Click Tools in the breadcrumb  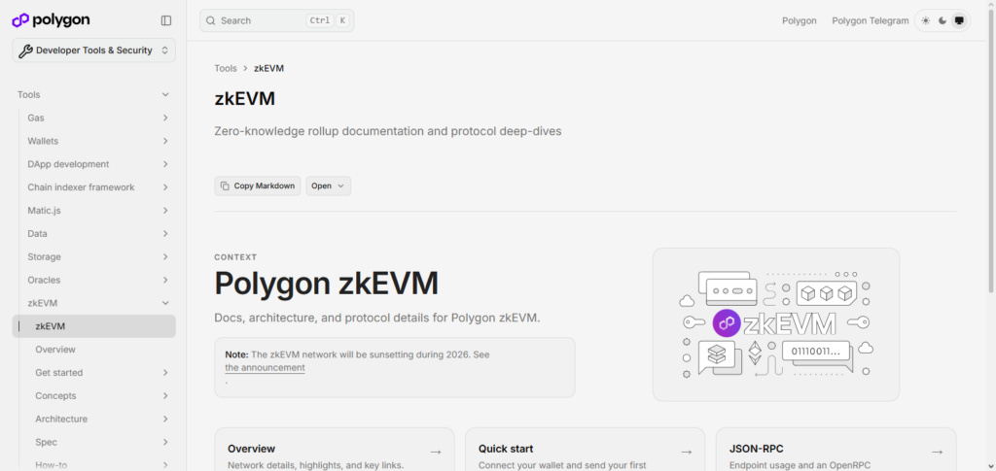[x=226, y=68]
